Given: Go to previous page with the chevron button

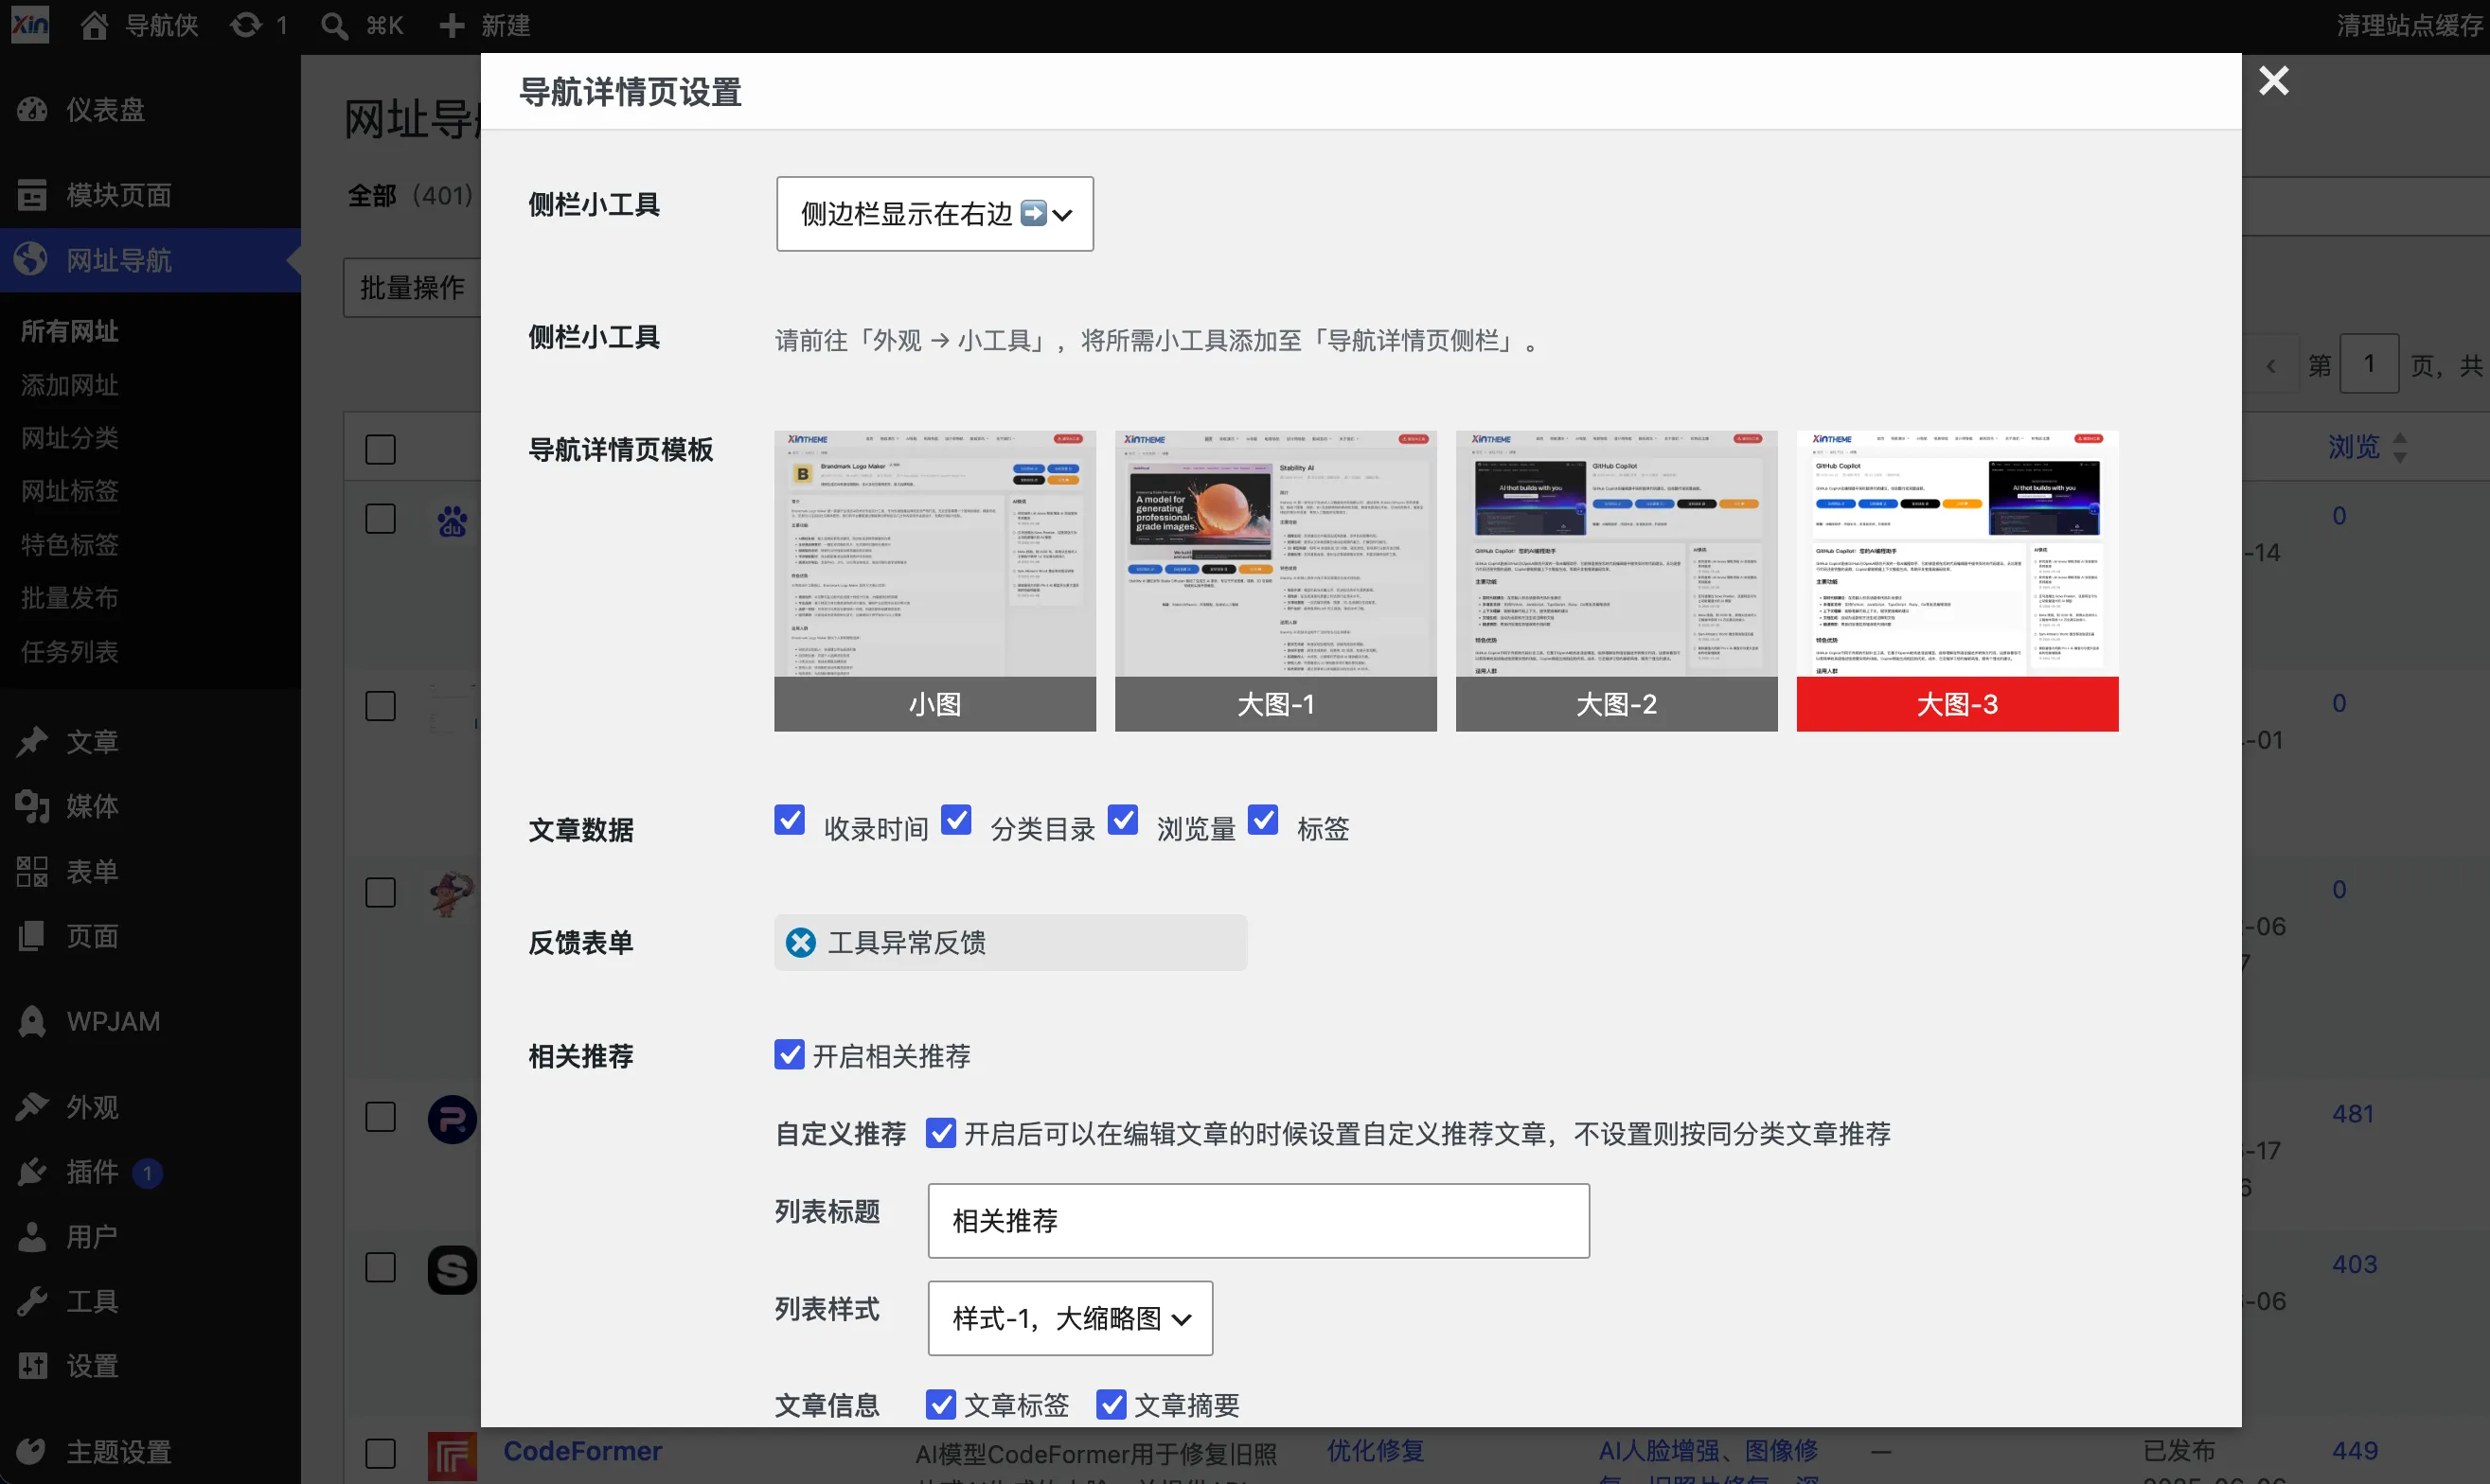Looking at the screenshot, I should (2271, 365).
